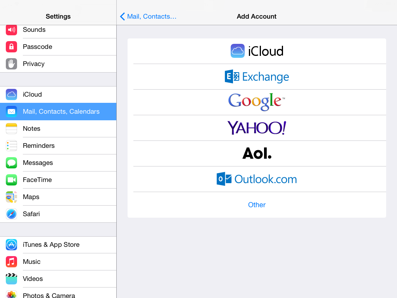Tap the Outlook.com envelope logo icon

coord(224,179)
